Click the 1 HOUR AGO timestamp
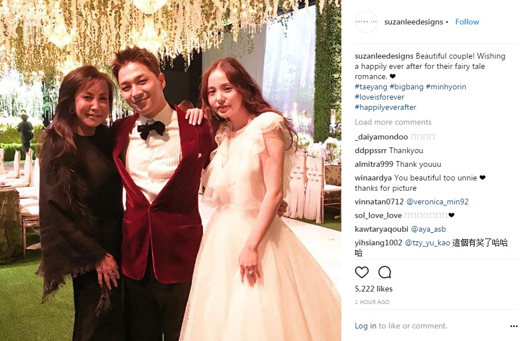Viewport: 522px width, 341px height. 372,302
